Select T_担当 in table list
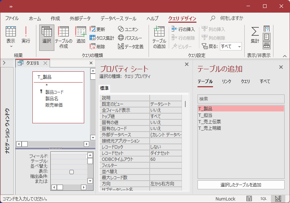290x203 pixels. tap(241, 115)
